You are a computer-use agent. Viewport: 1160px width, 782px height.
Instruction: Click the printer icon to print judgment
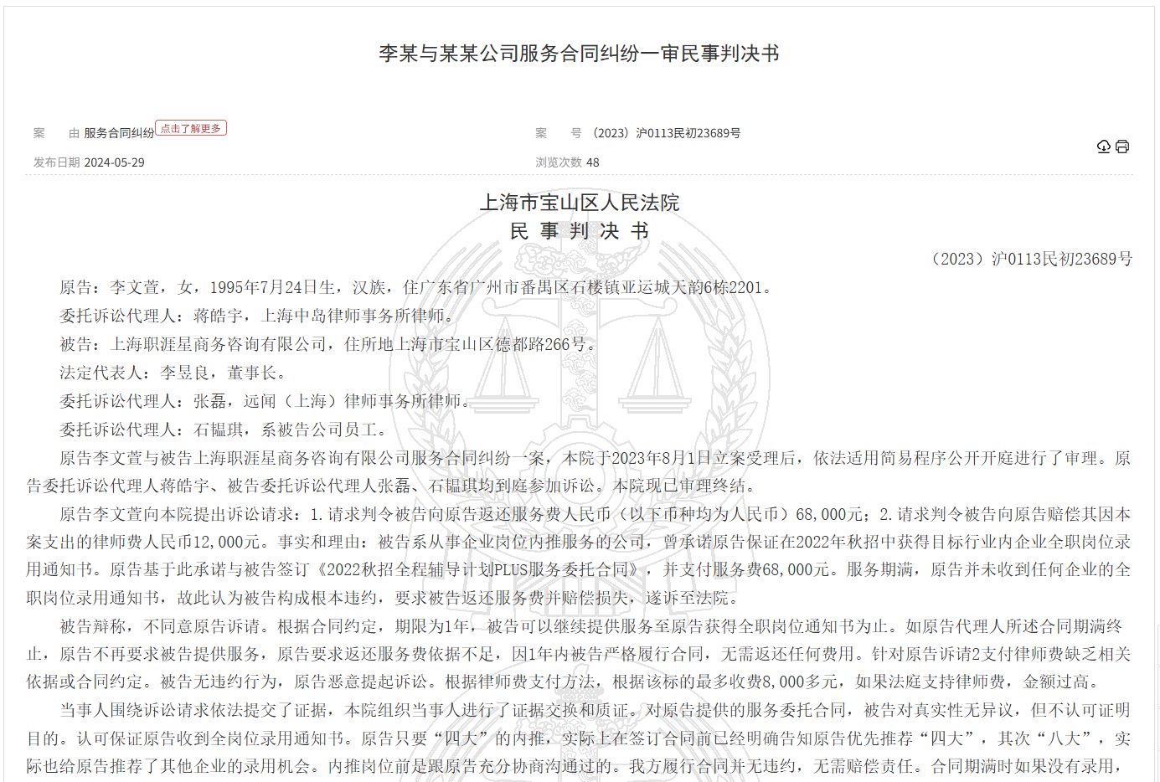(x=1122, y=147)
